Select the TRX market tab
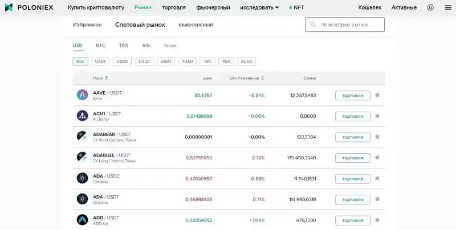 (123, 46)
